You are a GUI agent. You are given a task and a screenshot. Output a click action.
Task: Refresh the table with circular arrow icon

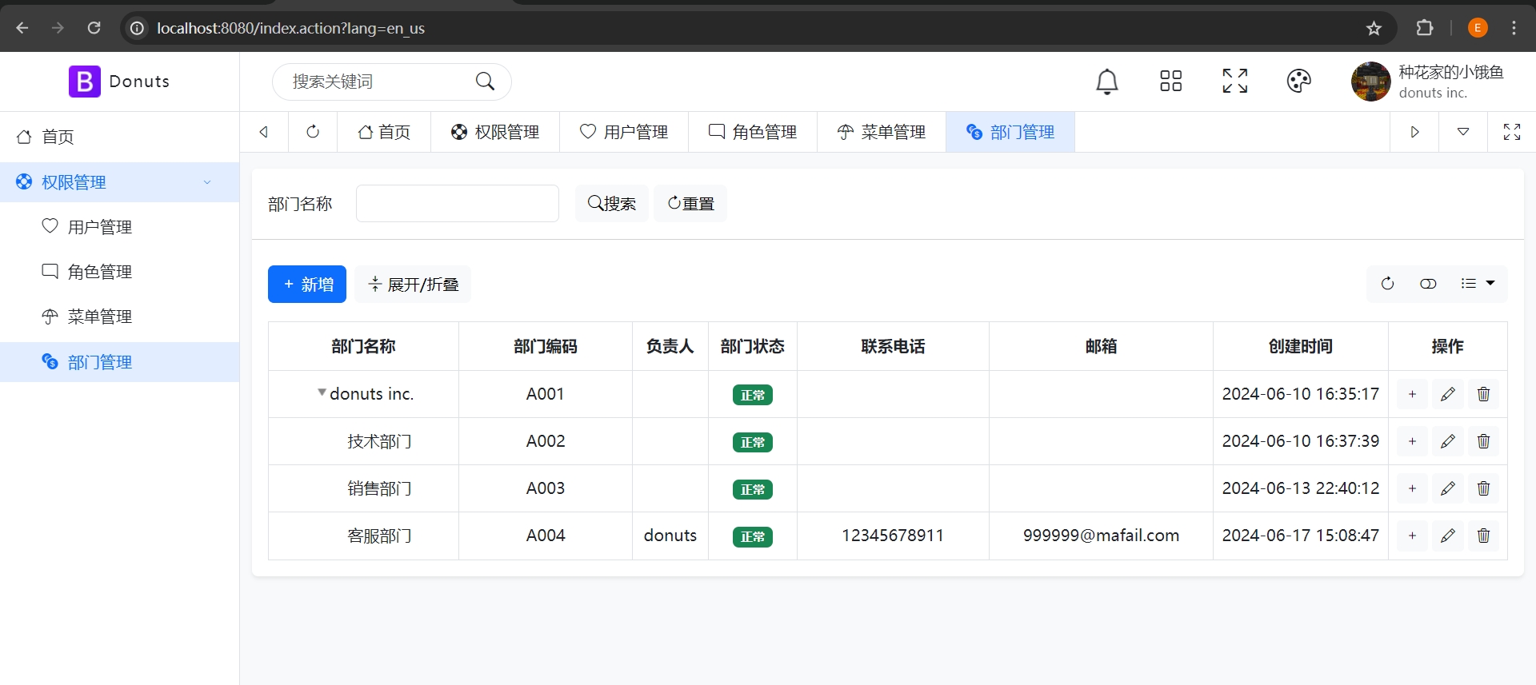[1387, 284]
